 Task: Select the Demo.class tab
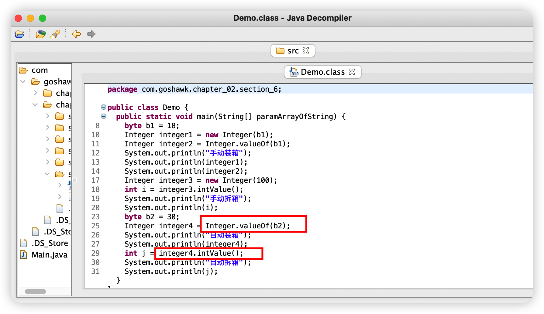tap(322, 72)
